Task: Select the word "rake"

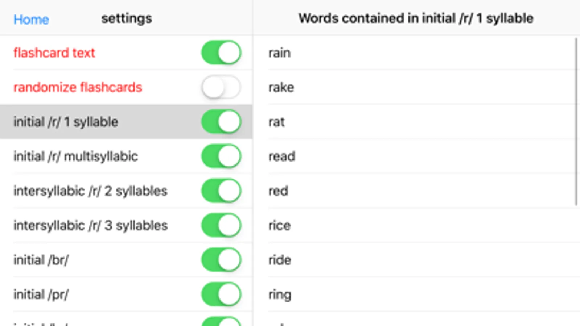Action: tap(281, 87)
